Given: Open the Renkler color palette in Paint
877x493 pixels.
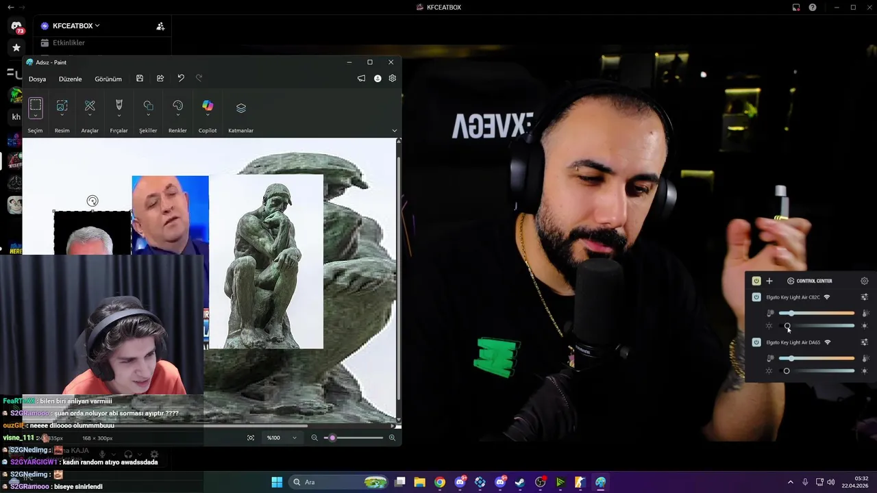Looking at the screenshot, I should [177, 106].
